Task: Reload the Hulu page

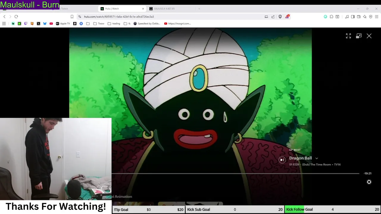Action: [16, 17]
